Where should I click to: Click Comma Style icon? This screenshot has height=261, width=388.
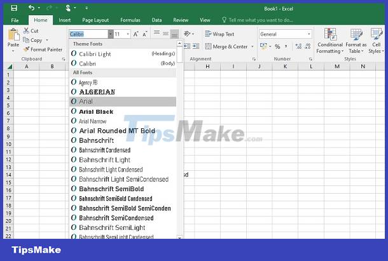286,46
